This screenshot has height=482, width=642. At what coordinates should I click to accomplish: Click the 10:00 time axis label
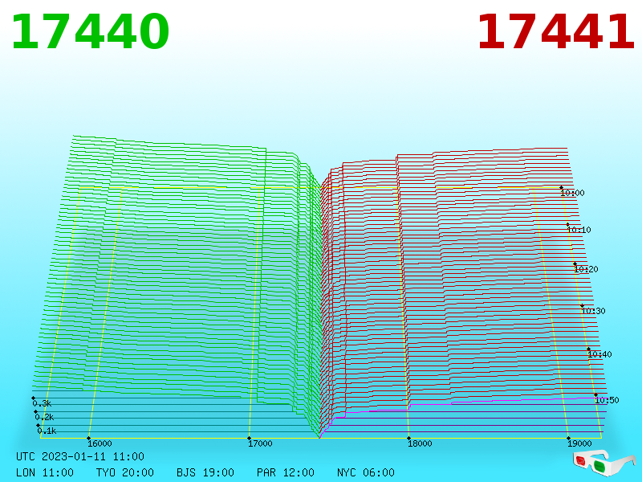point(572,193)
